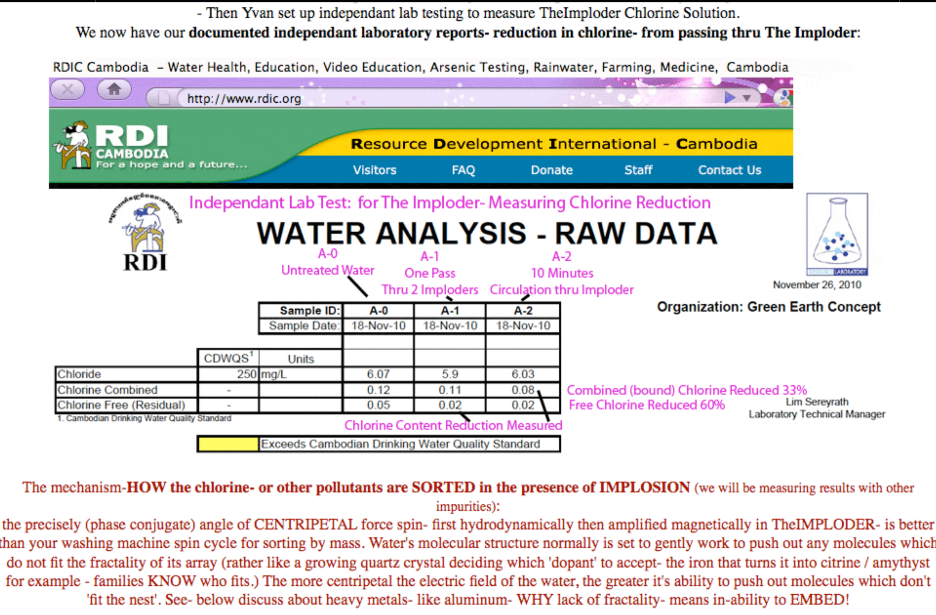
Task: Click the A-0 table header cell
Action: click(378, 311)
